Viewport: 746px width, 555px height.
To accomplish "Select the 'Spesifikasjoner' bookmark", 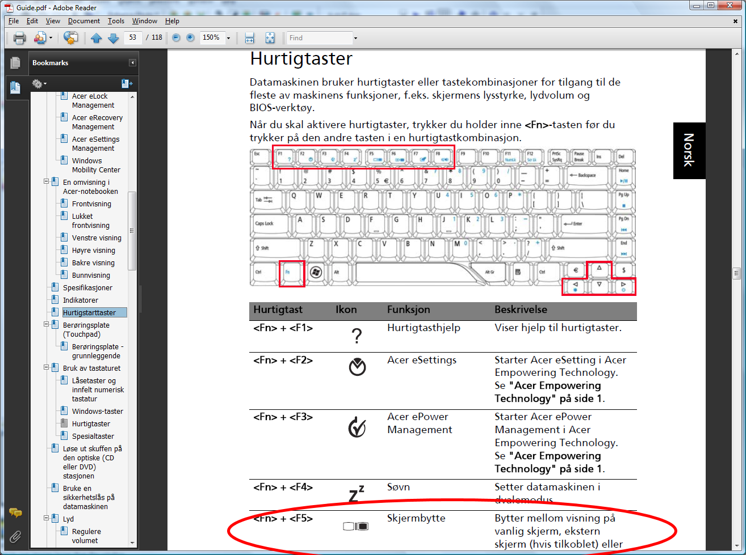I will point(87,288).
